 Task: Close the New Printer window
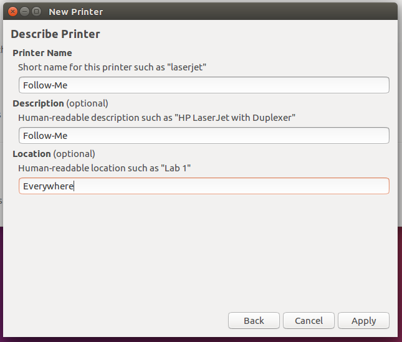pyautogui.click(x=12, y=11)
